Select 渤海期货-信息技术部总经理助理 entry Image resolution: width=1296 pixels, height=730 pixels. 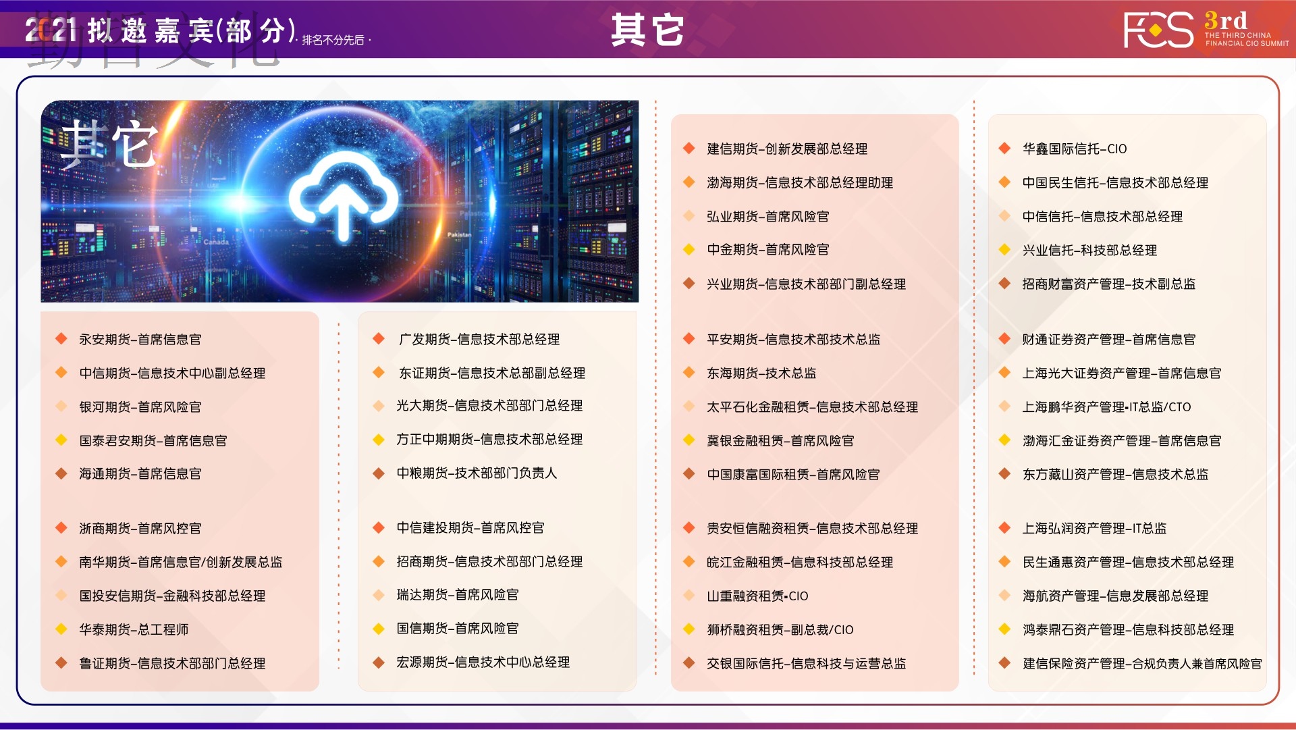tap(800, 182)
